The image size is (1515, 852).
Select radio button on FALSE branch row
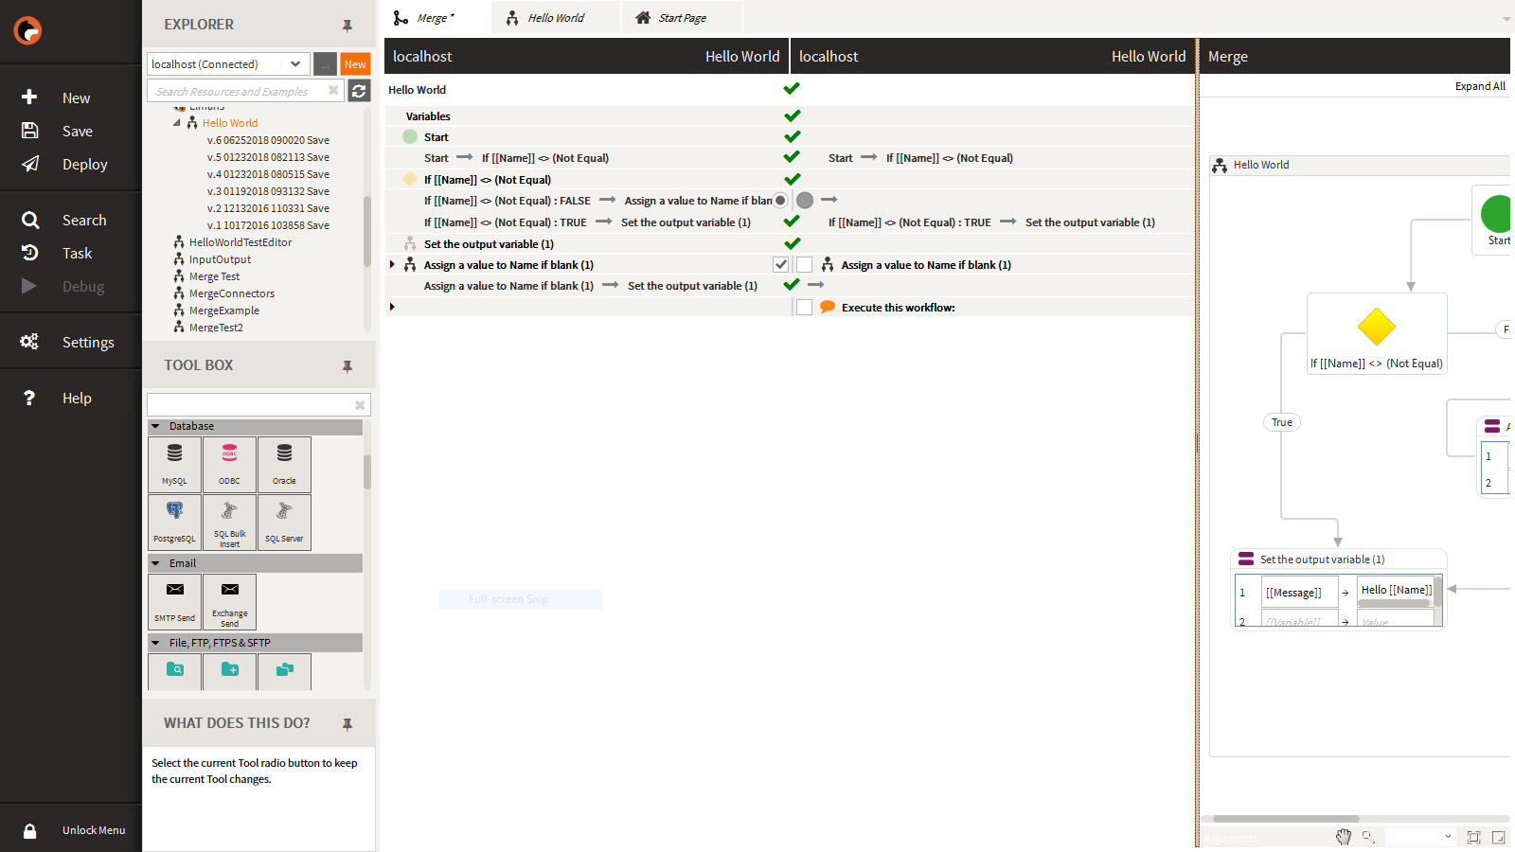pyautogui.click(x=780, y=201)
